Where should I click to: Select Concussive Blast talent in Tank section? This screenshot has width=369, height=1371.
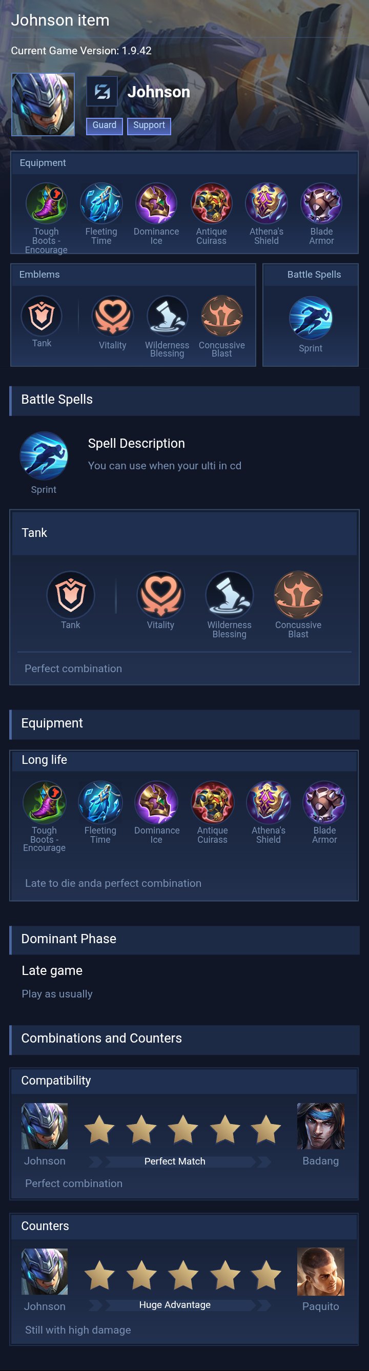coord(298,594)
